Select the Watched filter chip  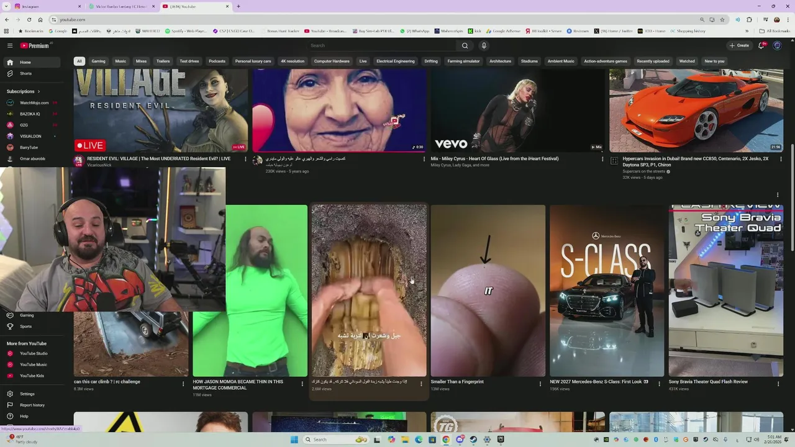click(x=687, y=61)
